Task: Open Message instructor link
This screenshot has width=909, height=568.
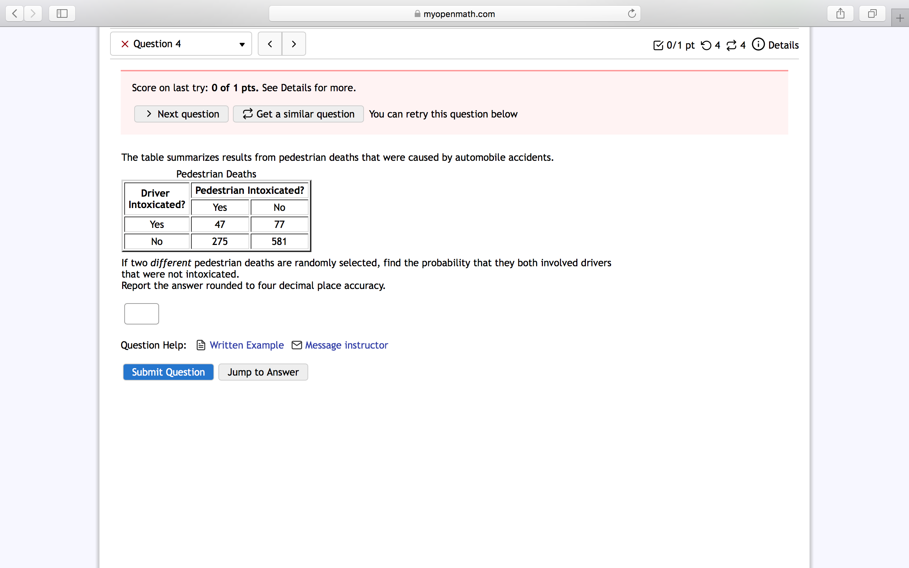Action: [346, 345]
